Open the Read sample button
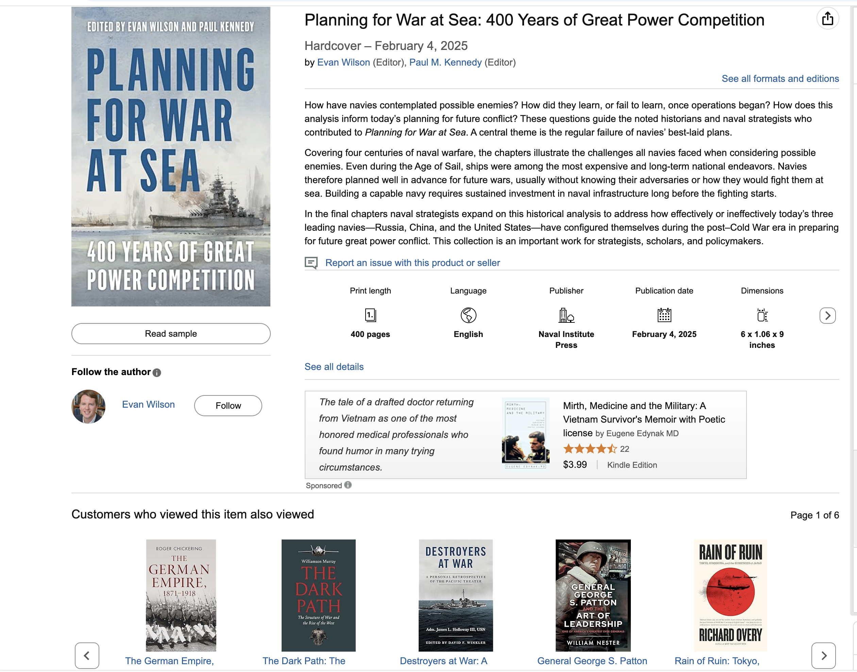 [171, 334]
